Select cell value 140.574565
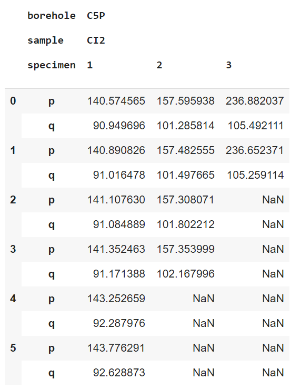 (x=116, y=101)
